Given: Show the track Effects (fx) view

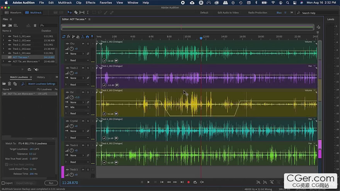Looking at the screenshot, I should click(x=68, y=37).
